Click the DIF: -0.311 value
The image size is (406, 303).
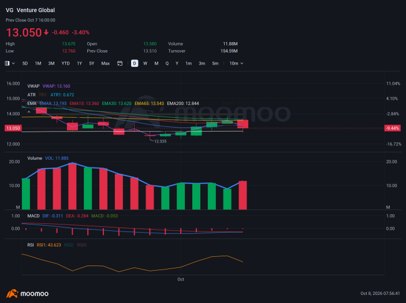(53, 216)
